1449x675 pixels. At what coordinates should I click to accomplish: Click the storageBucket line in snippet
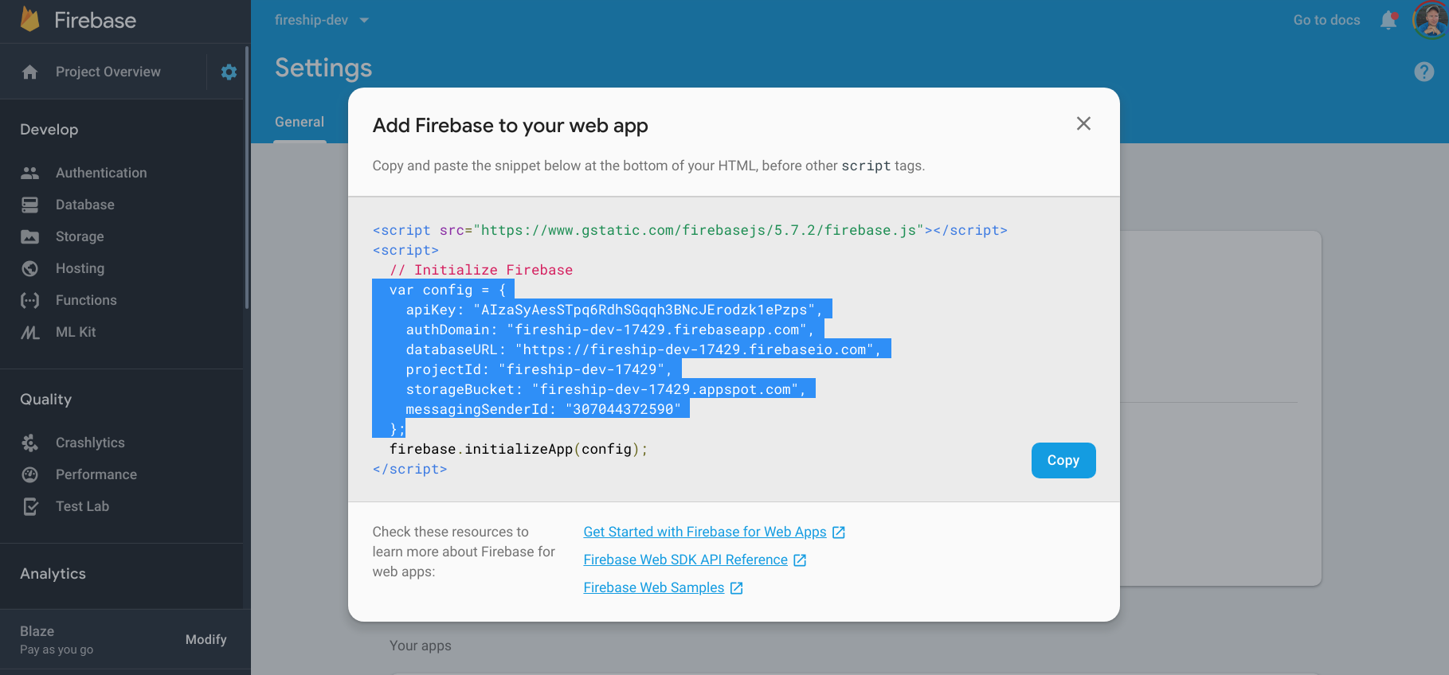(x=605, y=389)
